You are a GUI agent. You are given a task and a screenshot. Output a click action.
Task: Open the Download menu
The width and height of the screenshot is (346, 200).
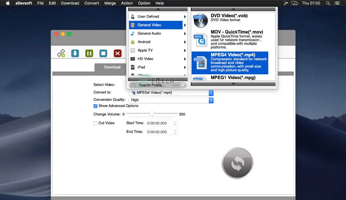70,3
